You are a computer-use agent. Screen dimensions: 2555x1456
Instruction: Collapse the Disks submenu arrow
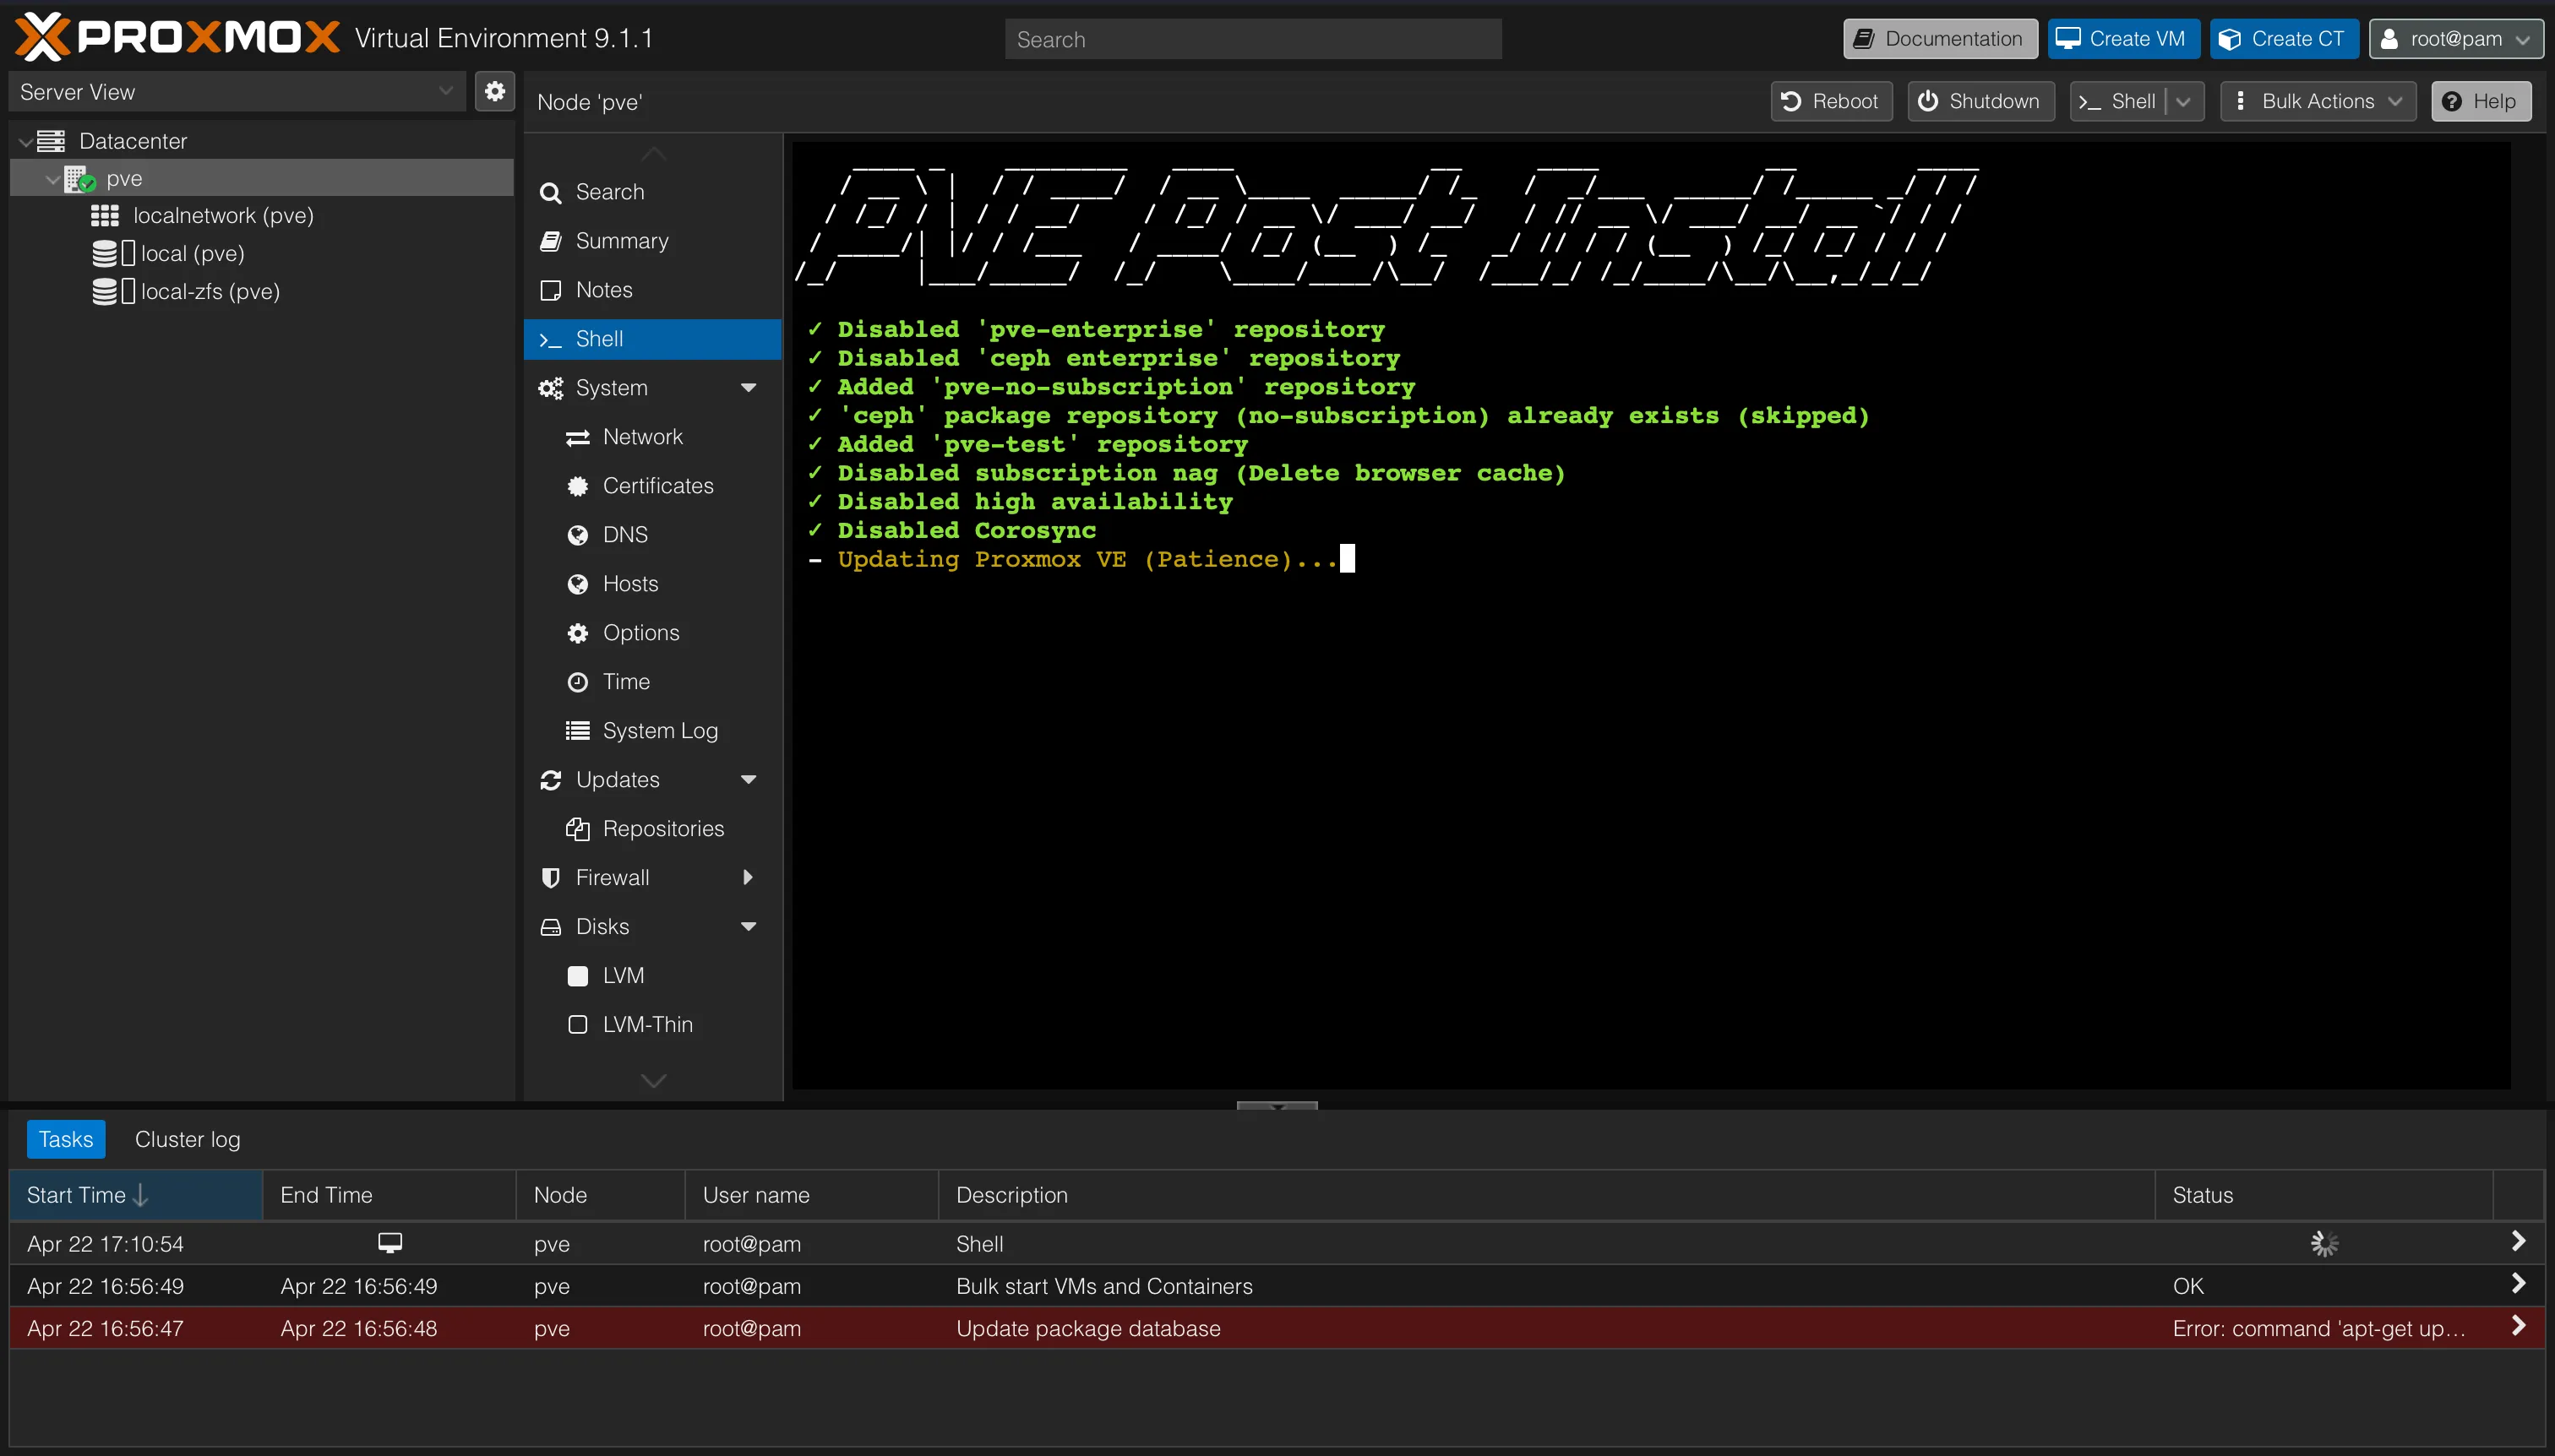pos(749,927)
